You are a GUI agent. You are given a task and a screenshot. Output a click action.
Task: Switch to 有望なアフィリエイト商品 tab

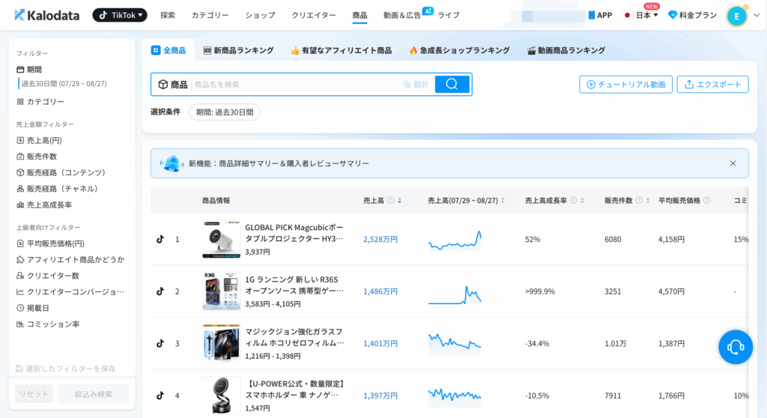pyautogui.click(x=341, y=50)
